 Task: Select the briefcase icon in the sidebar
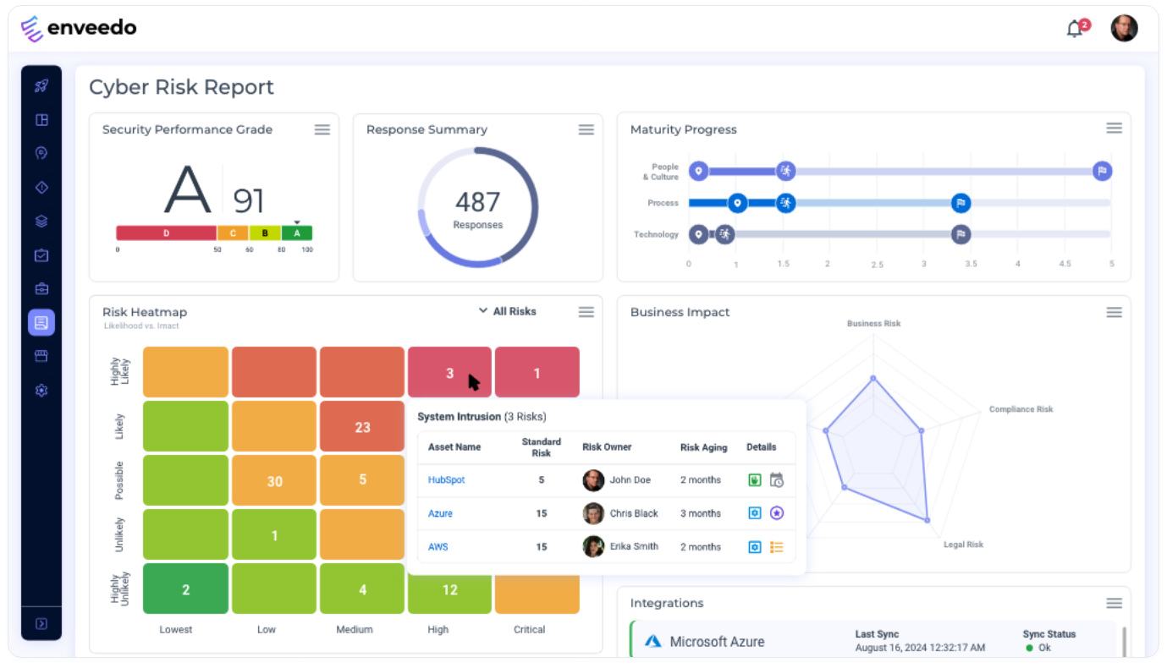pos(41,288)
